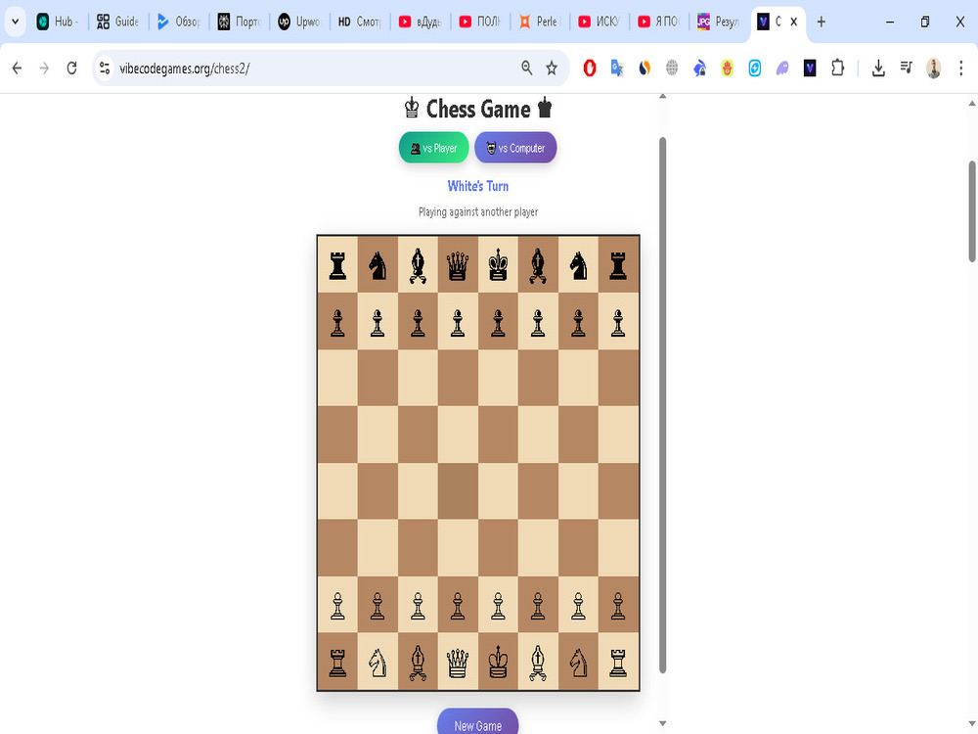Click the New Game button
The image size is (978, 734).
(478, 723)
